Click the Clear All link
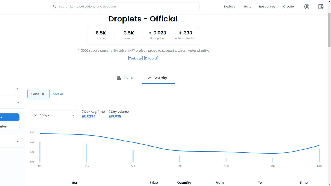The image size is (331, 186). [x=57, y=94]
